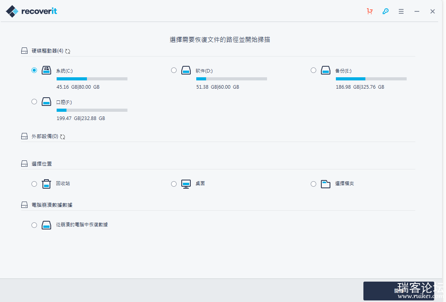Viewport: 446px width, 302px height.
Task: Click the 外部設備(0) section header
Action: pos(45,136)
